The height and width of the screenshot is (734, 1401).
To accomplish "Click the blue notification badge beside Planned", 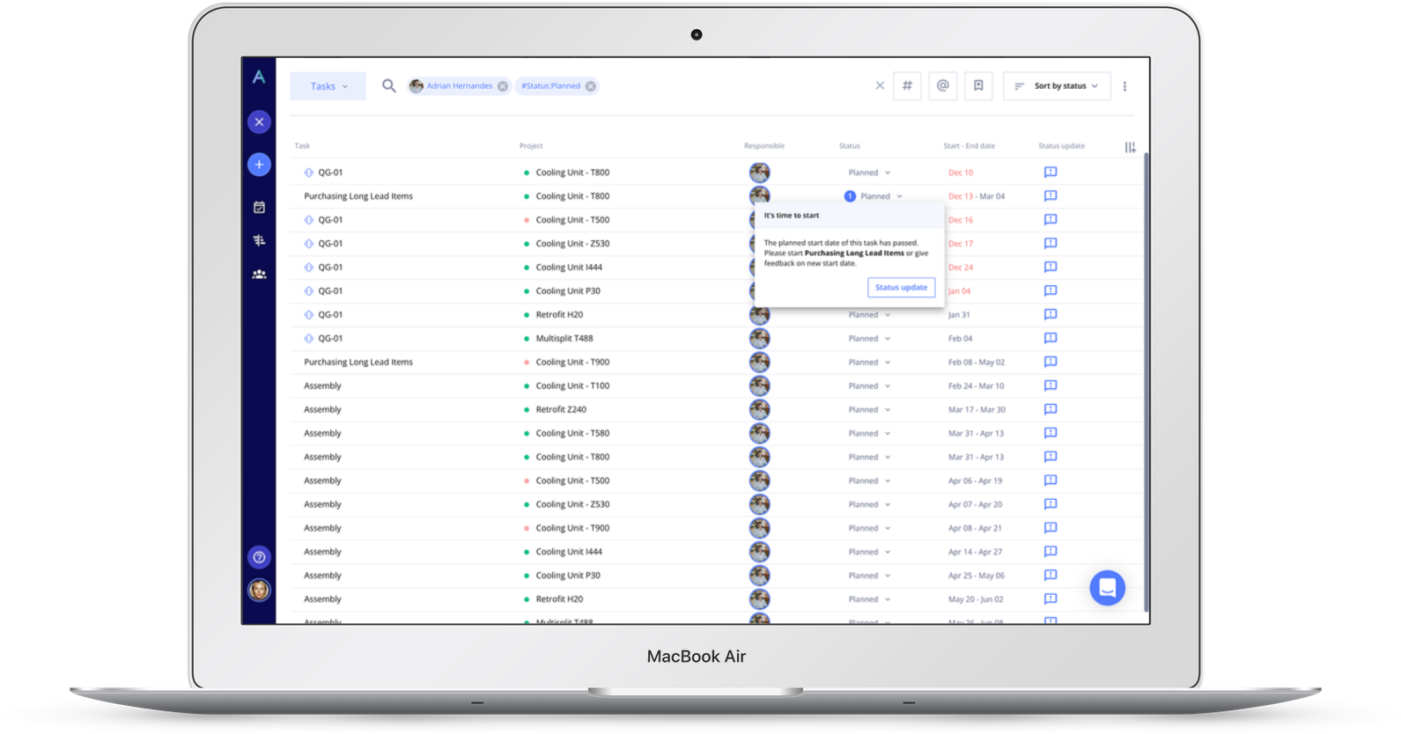I will coord(850,196).
